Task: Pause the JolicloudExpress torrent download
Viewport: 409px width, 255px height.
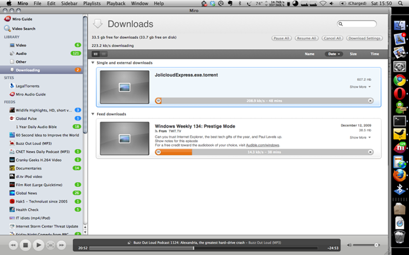Action: click(x=159, y=100)
